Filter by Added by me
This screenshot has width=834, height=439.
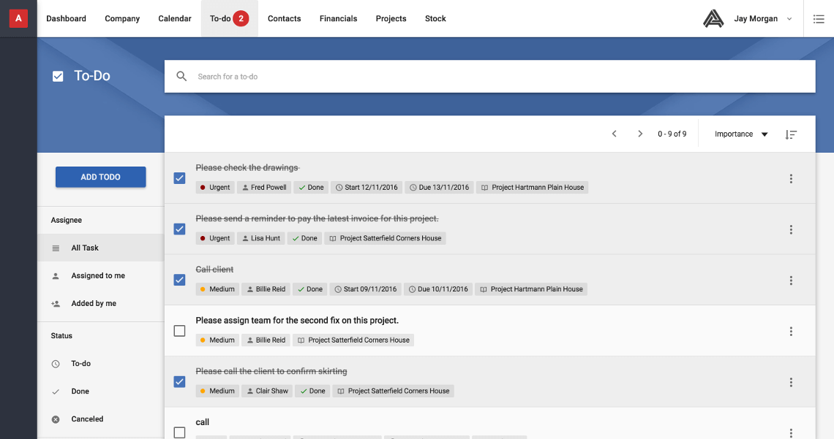(100, 304)
